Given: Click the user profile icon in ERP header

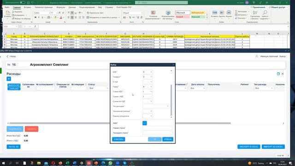Looking at the screenshot, I should point(257,56).
